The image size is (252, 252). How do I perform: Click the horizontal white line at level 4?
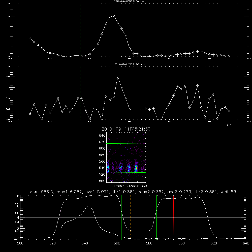(x=133, y=217)
